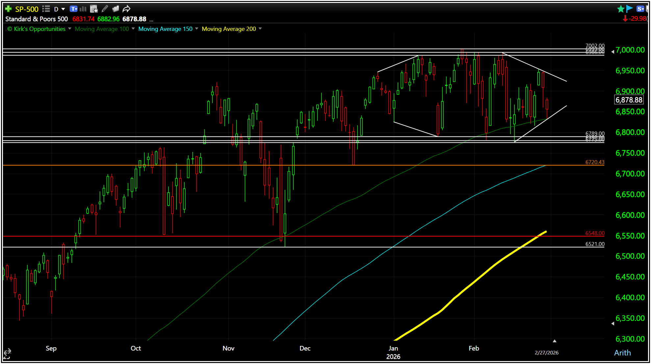Open the chart templates folder icon
The height and width of the screenshot is (364, 651).
point(115,9)
